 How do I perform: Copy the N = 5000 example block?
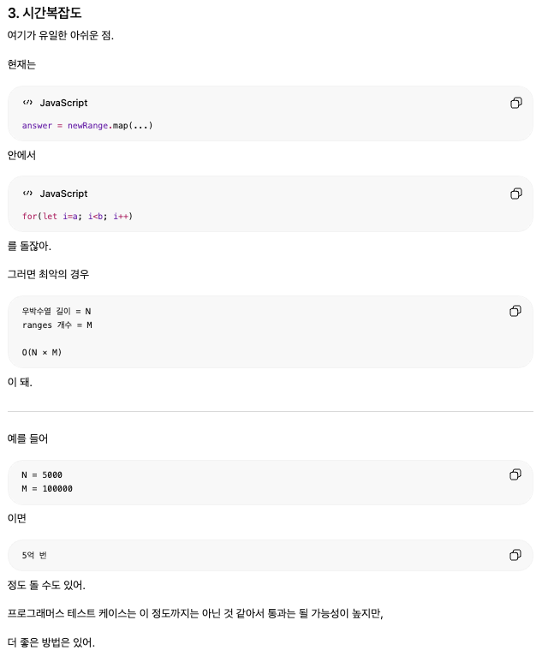coord(515,474)
